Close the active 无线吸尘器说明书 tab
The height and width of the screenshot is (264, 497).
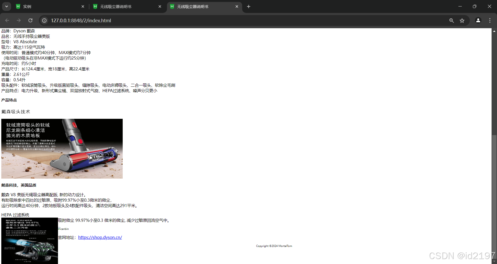point(237,6)
